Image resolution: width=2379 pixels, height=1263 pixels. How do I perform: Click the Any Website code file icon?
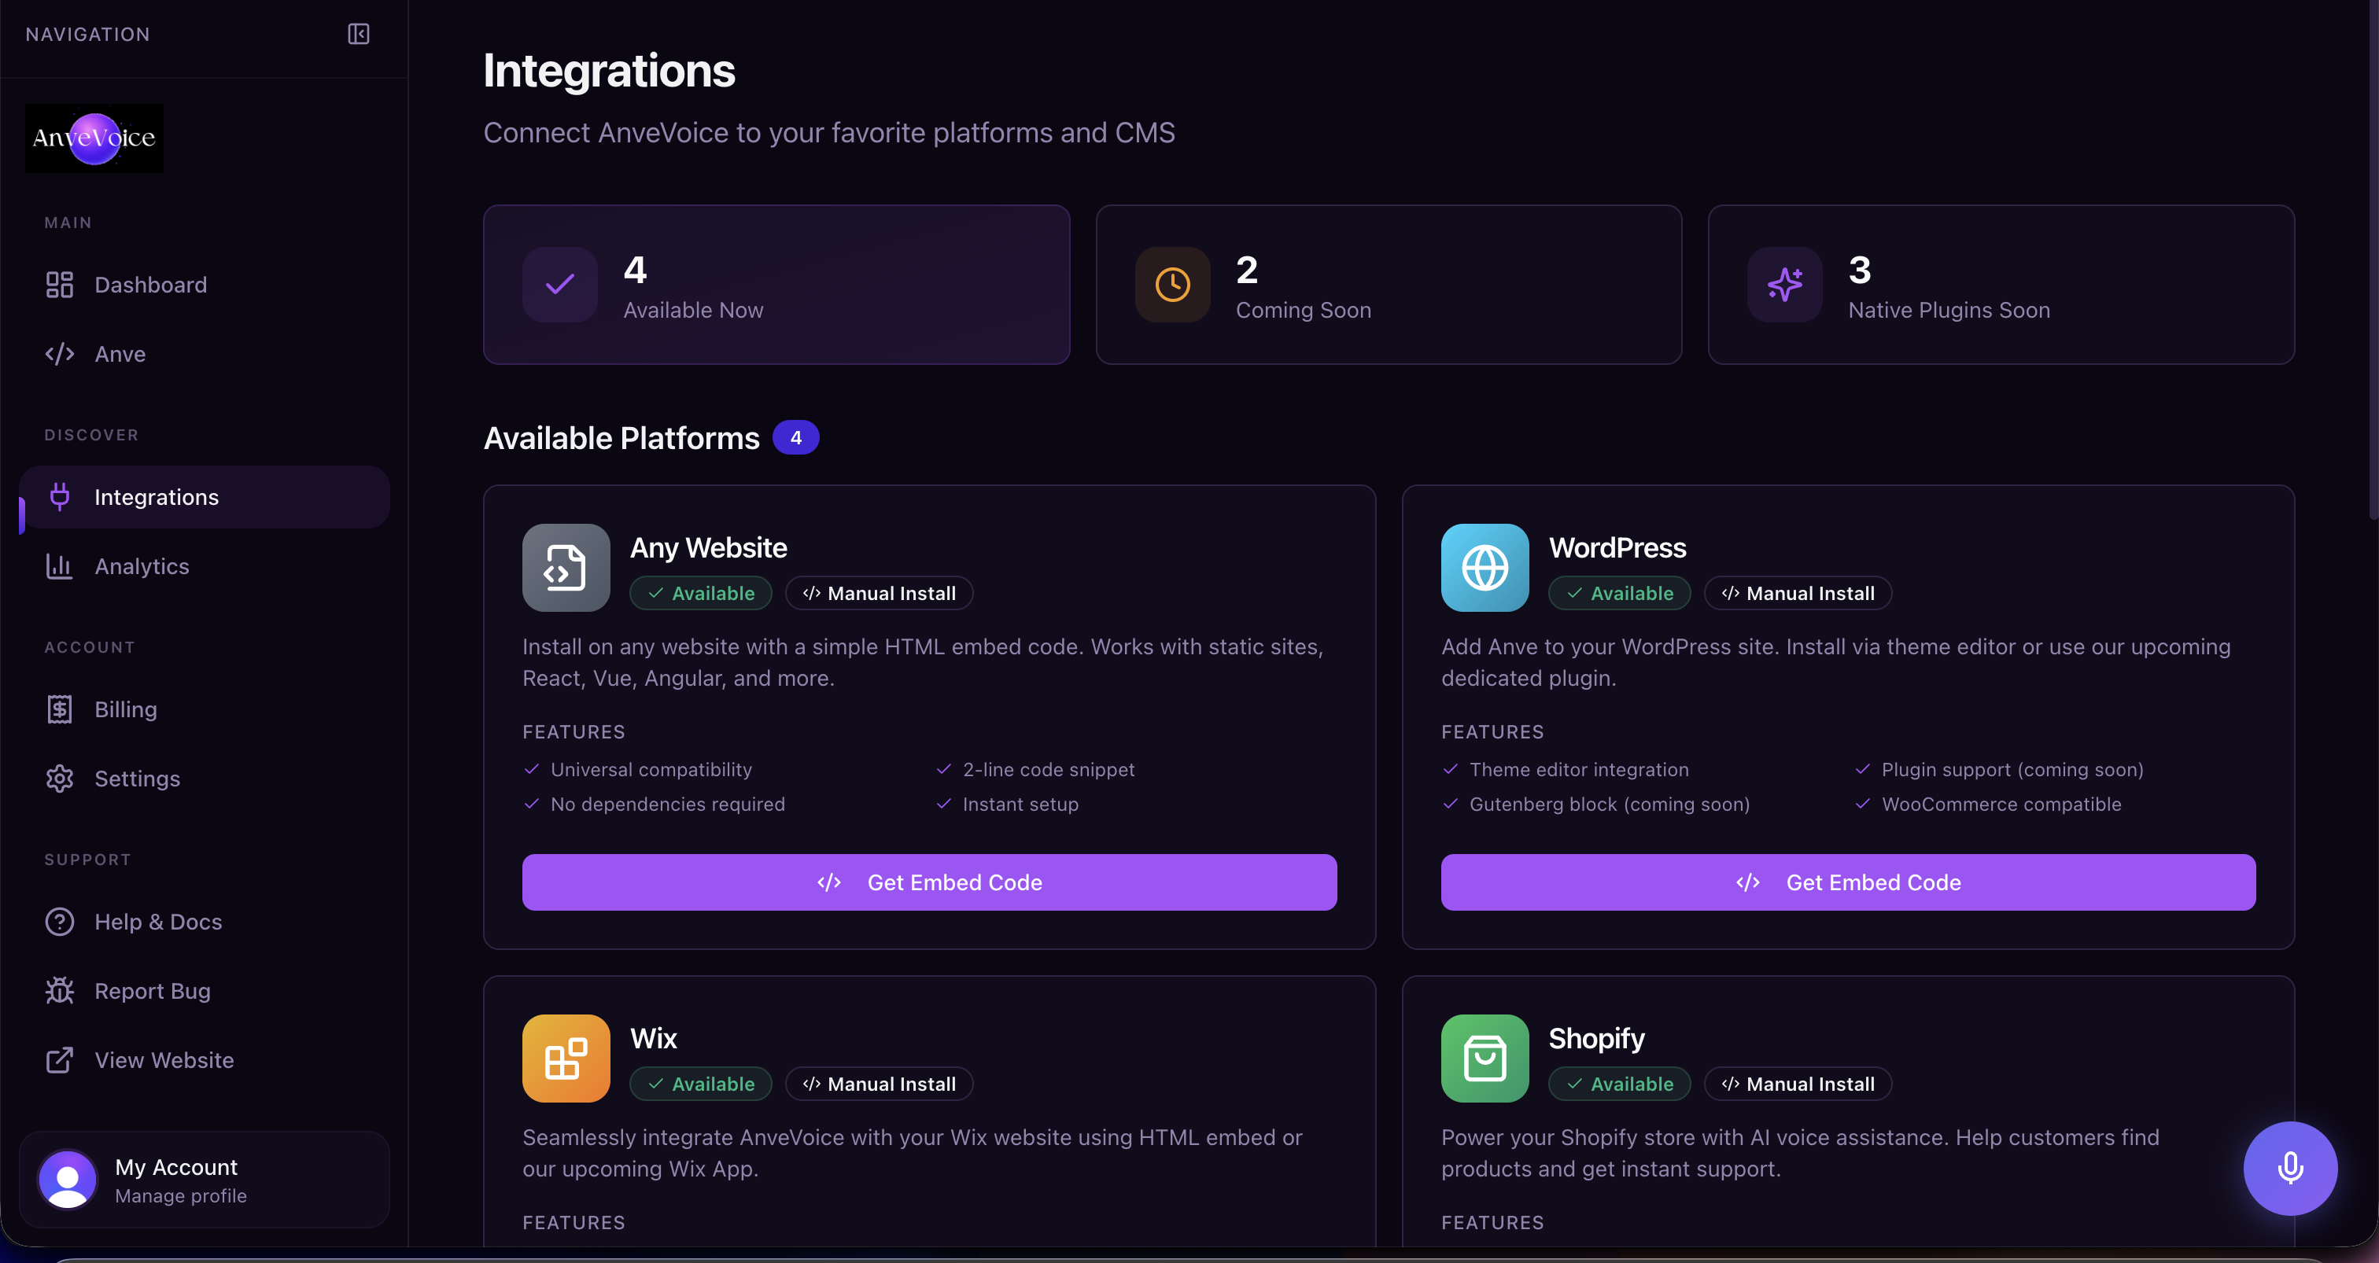pyautogui.click(x=565, y=567)
